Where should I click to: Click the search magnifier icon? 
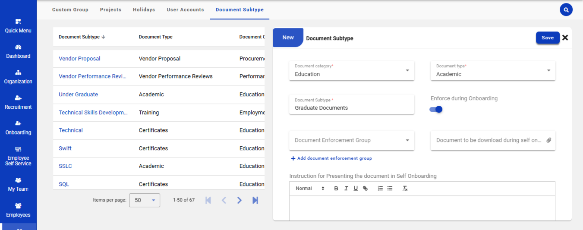(x=566, y=9)
